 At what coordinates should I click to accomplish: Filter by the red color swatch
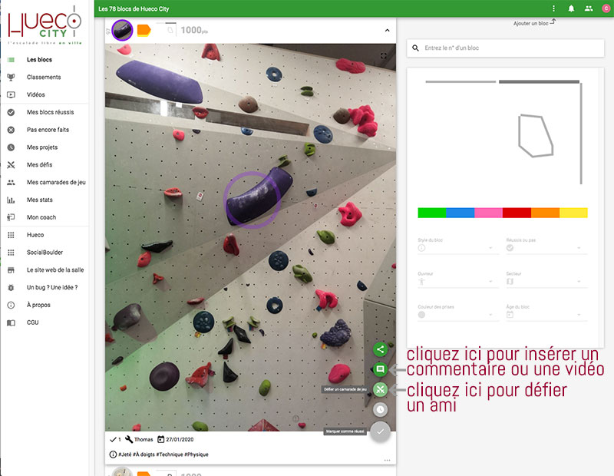coord(517,213)
